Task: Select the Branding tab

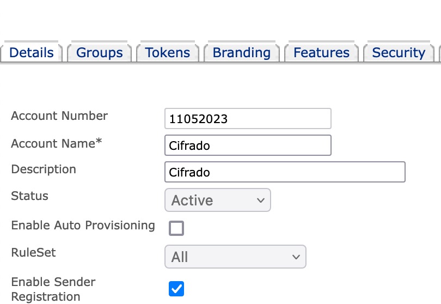Action: coord(241,53)
